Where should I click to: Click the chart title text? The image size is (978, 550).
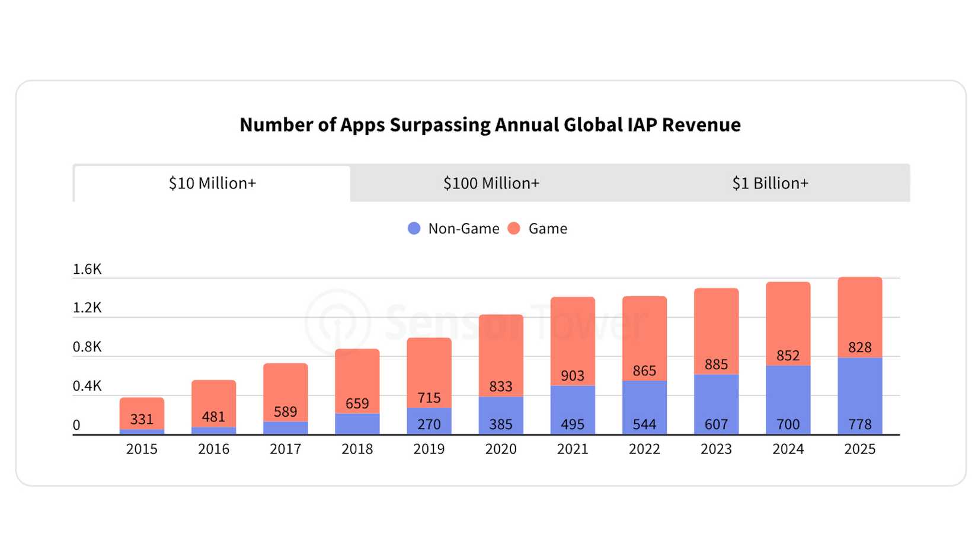[490, 124]
